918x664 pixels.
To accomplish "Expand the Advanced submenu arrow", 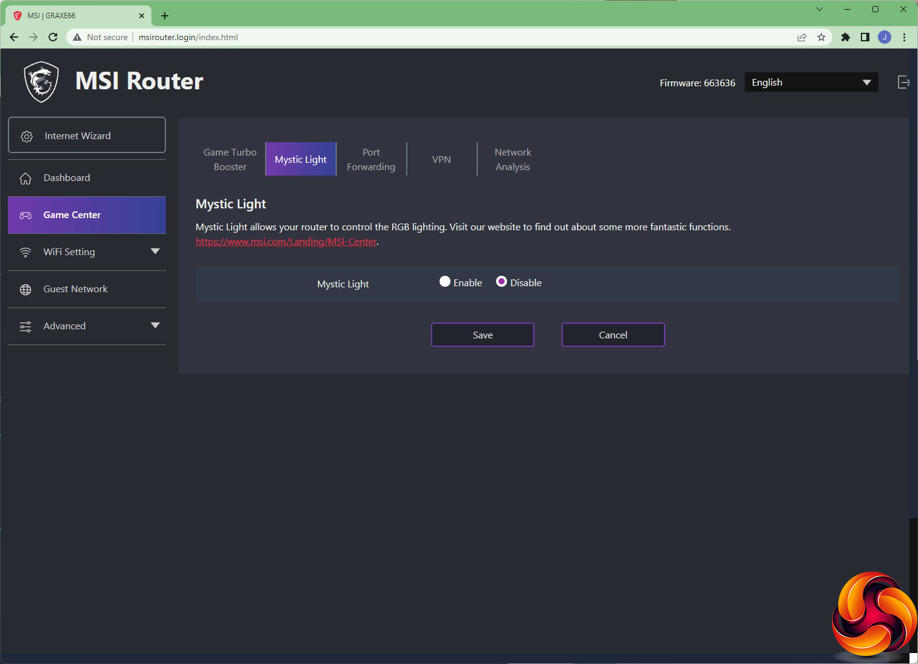I will [155, 326].
